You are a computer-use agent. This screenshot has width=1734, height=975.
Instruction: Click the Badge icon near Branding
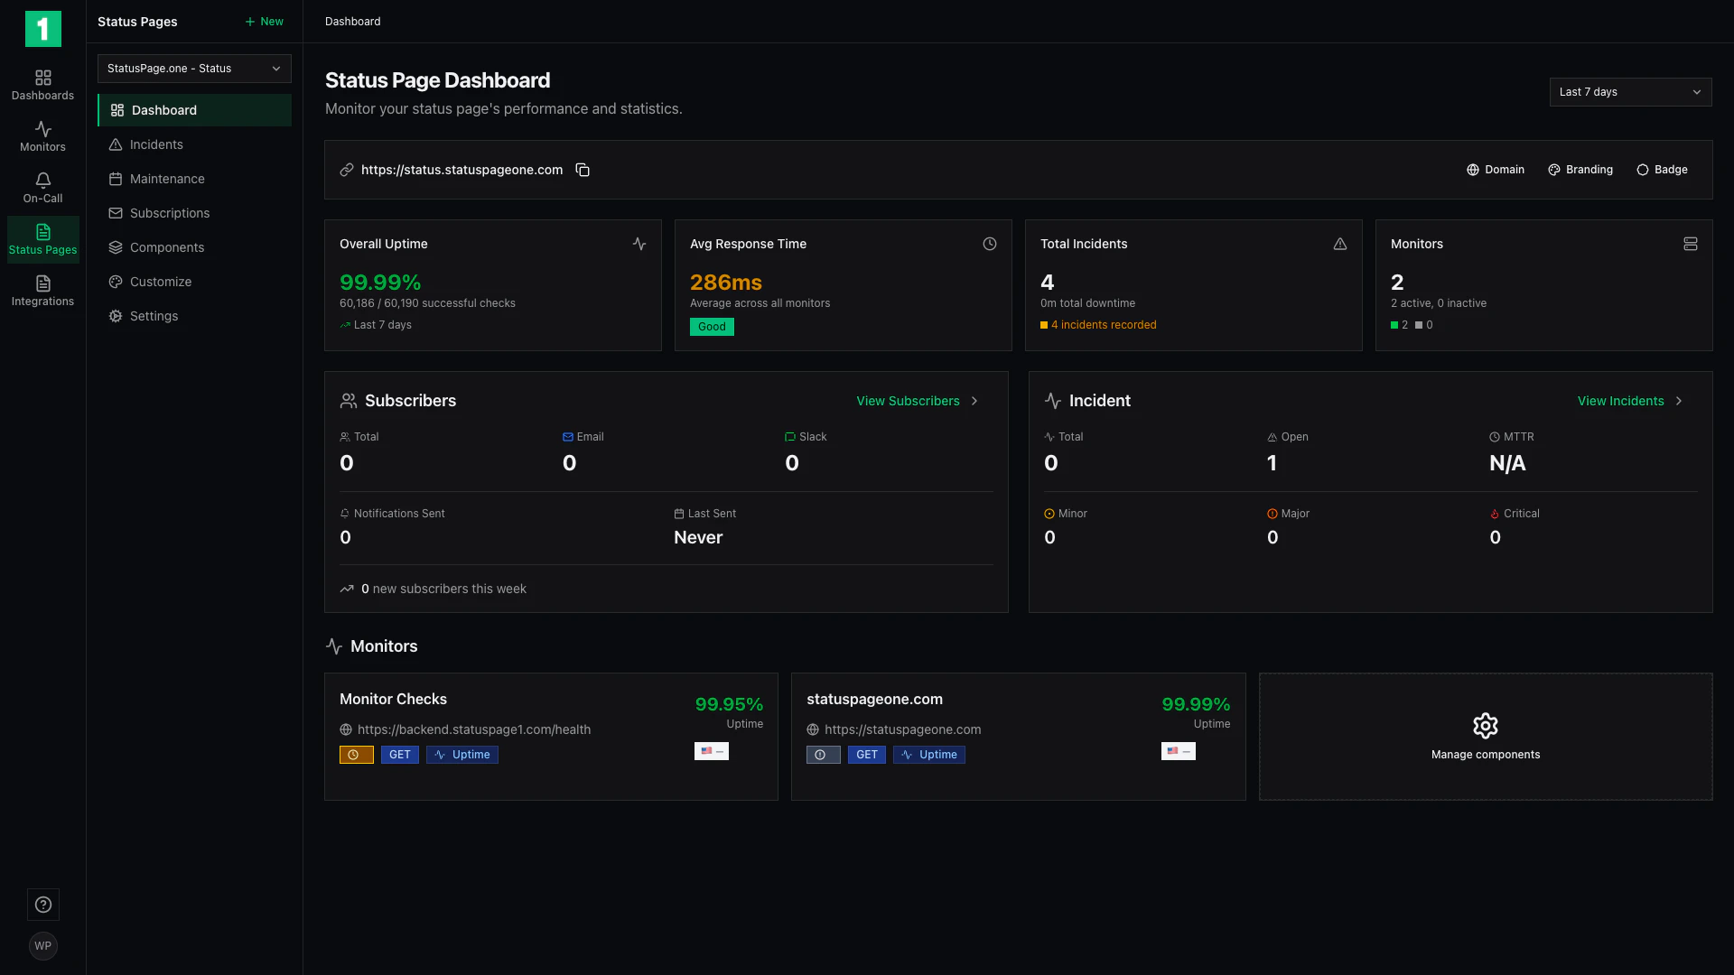[x=1642, y=170]
